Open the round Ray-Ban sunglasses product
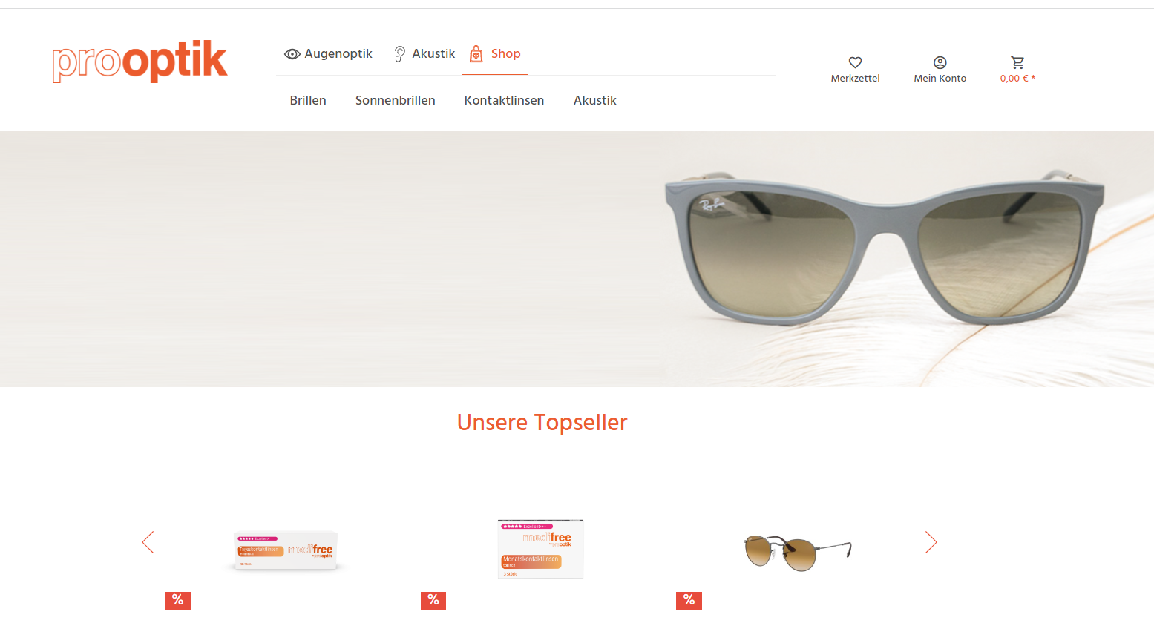This screenshot has height=626, width=1154. tap(798, 553)
